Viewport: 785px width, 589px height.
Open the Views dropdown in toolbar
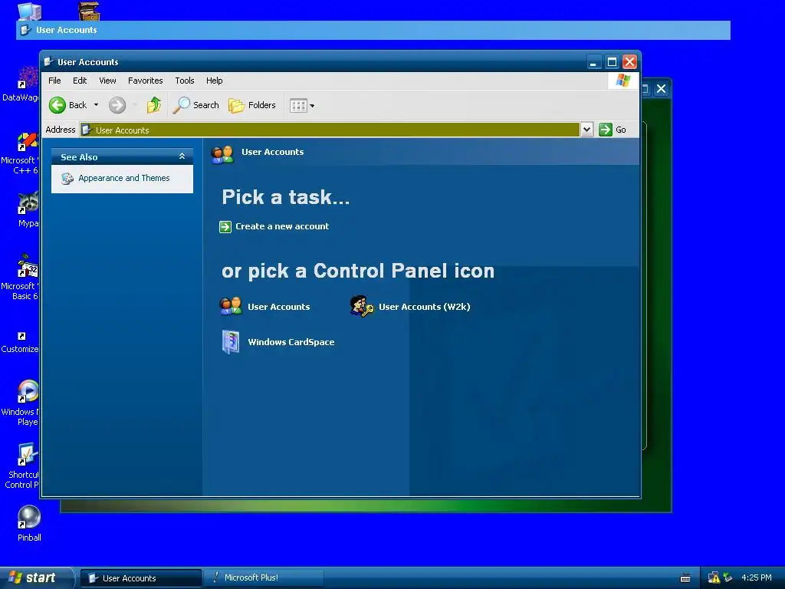(x=302, y=106)
